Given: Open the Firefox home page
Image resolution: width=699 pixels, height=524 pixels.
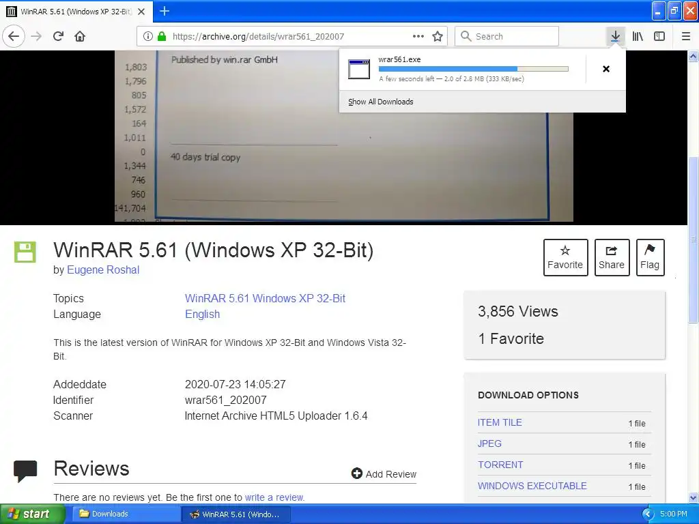Looking at the screenshot, I should [80, 36].
